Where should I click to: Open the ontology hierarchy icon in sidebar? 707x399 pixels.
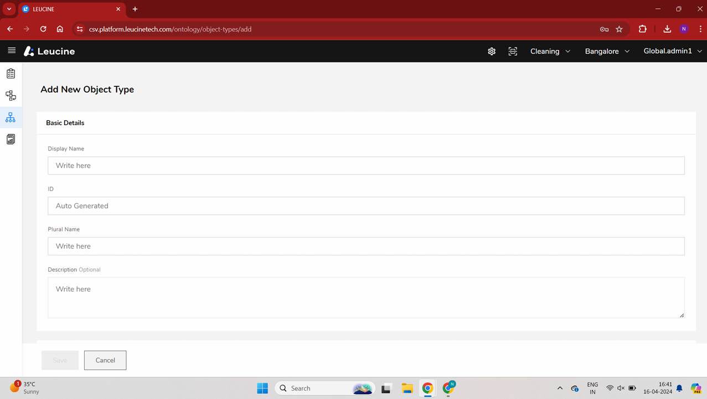tap(11, 117)
